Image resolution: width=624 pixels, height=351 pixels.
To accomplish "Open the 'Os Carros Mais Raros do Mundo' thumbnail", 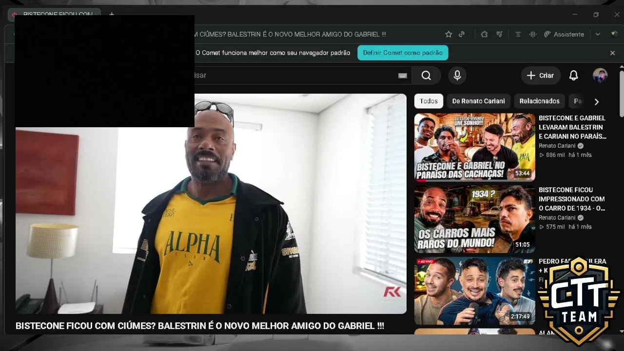I will tap(474, 218).
